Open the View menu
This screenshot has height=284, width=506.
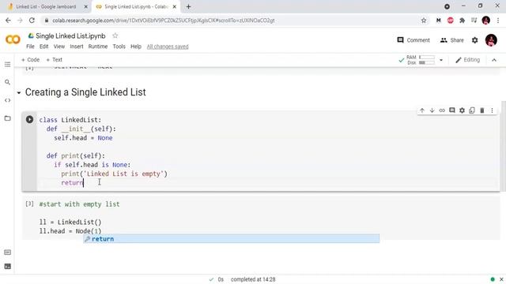point(59,47)
